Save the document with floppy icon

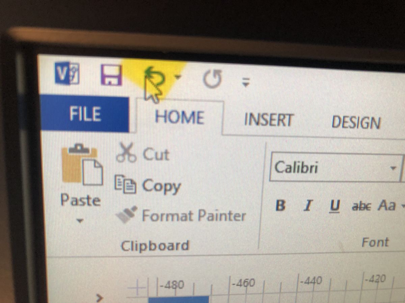coord(111,75)
